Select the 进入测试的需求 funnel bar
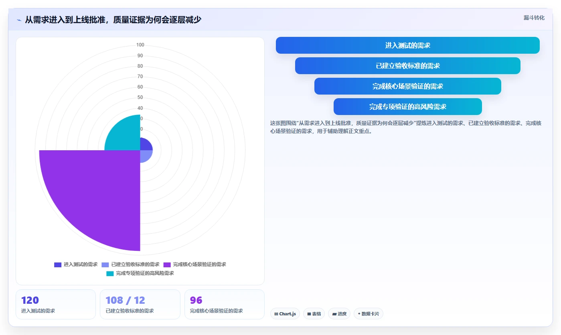Screen dimensions: 561x335 407,45
